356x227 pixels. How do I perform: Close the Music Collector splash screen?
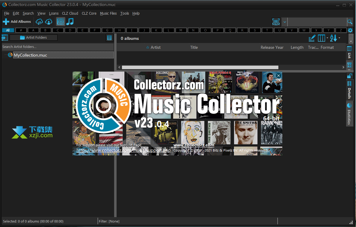[279, 75]
